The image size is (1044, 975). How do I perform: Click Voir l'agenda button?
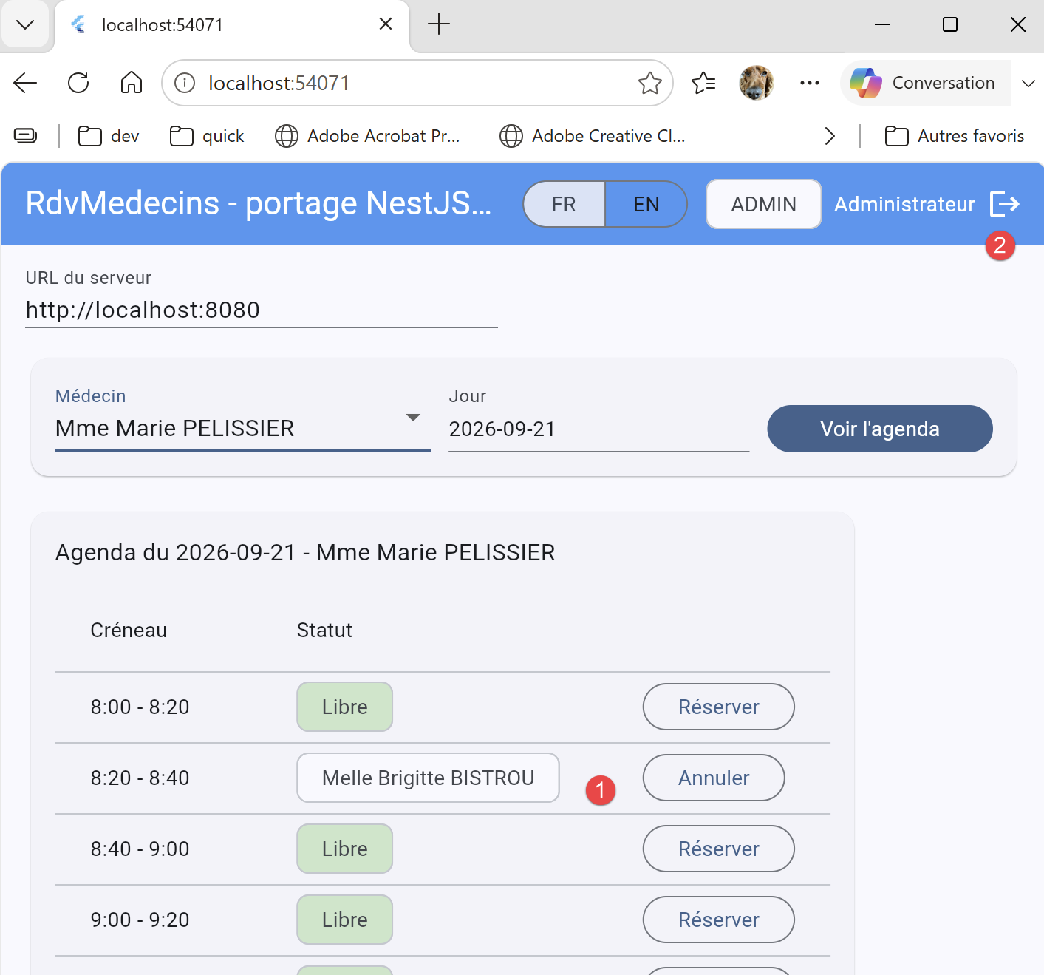pos(880,429)
